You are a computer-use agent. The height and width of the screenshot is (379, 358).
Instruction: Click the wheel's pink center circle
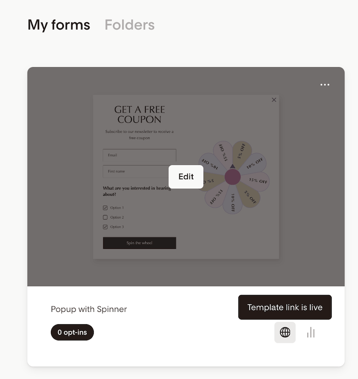[x=232, y=177]
